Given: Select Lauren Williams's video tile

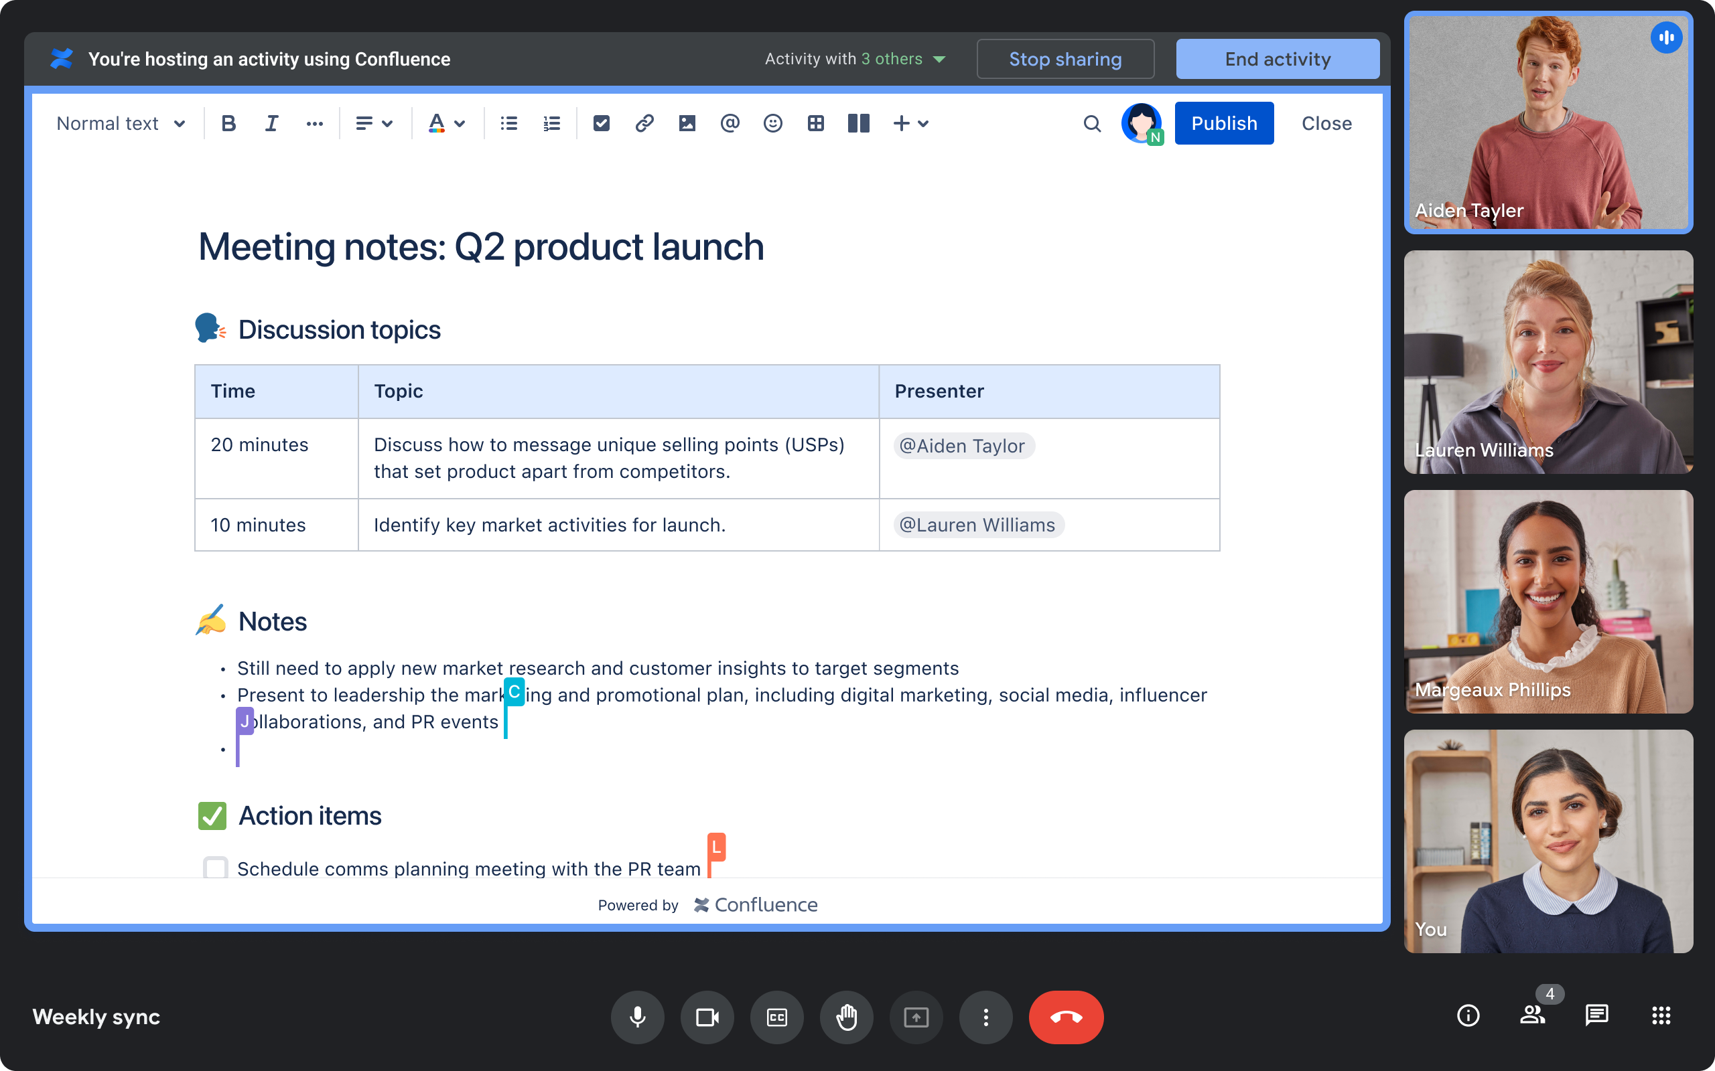Looking at the screenshot, I should (1548, 362).
